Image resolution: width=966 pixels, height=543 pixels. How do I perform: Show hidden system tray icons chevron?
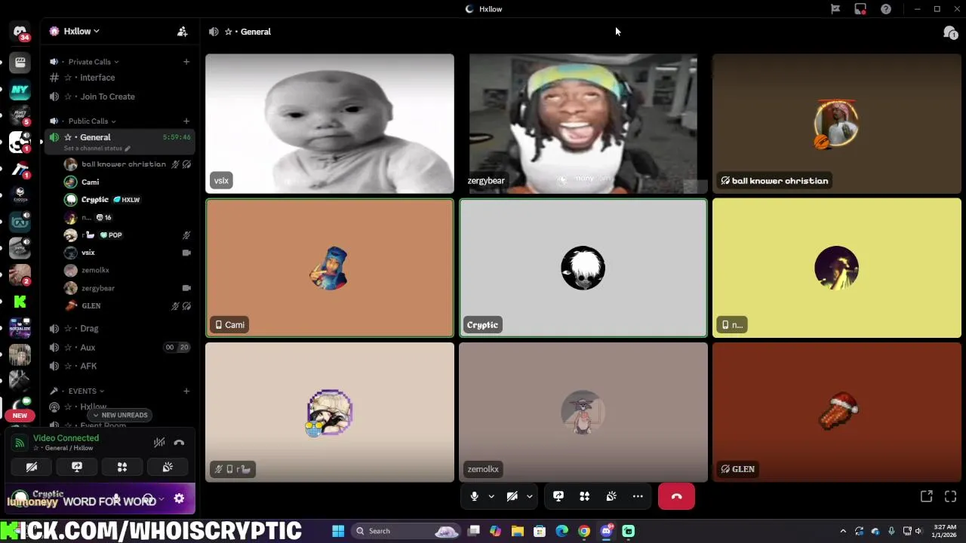(x=843, y=531)
